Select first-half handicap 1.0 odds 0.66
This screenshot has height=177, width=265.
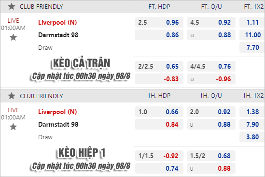(159, 112)
